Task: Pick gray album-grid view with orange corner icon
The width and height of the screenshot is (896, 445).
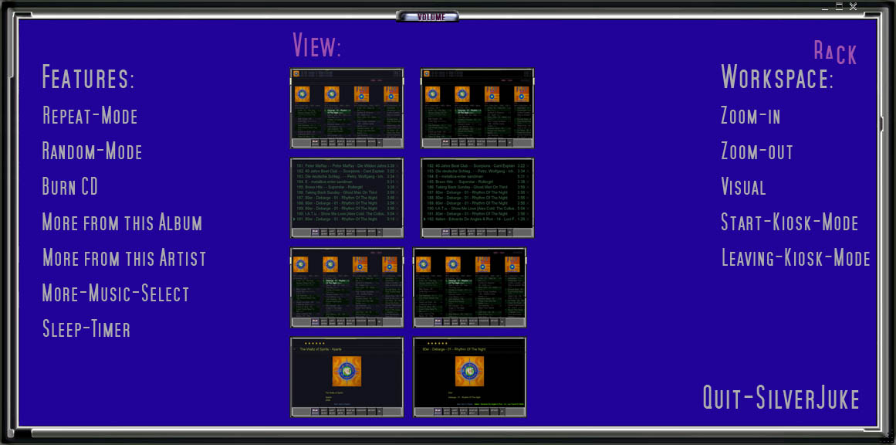Action: [x=347, y=108]
